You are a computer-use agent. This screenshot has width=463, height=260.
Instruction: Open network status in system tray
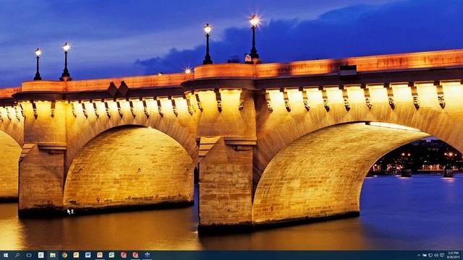(430, 255)
